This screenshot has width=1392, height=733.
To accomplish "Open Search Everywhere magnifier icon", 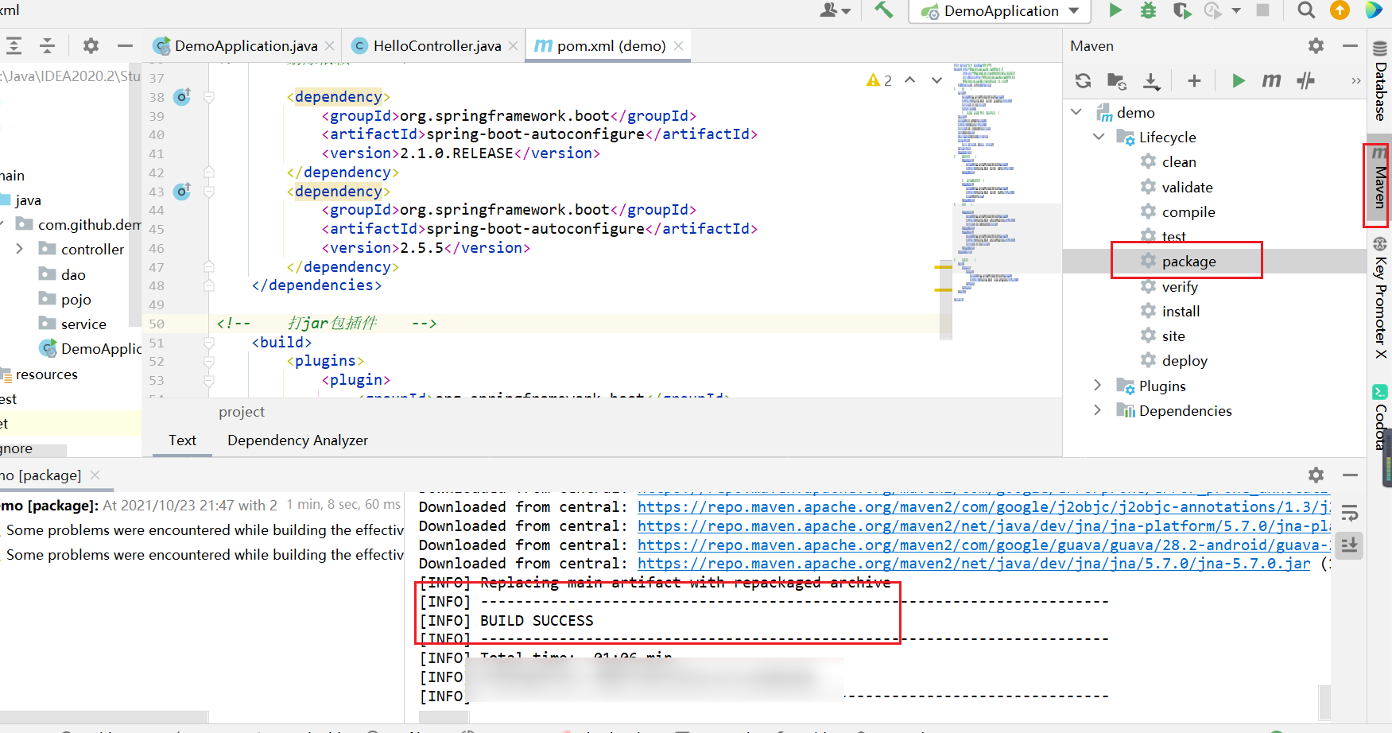I will click(1305, 10).
